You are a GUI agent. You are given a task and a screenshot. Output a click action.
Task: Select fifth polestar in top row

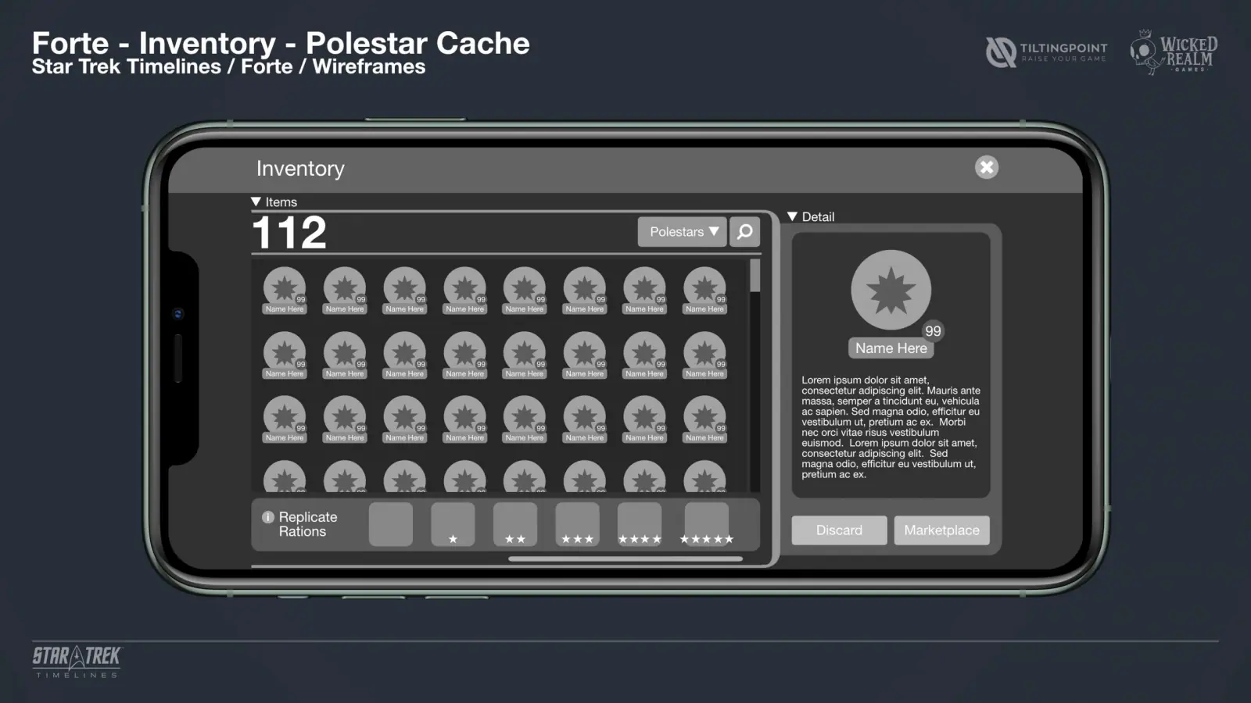[x=525, y=290]
